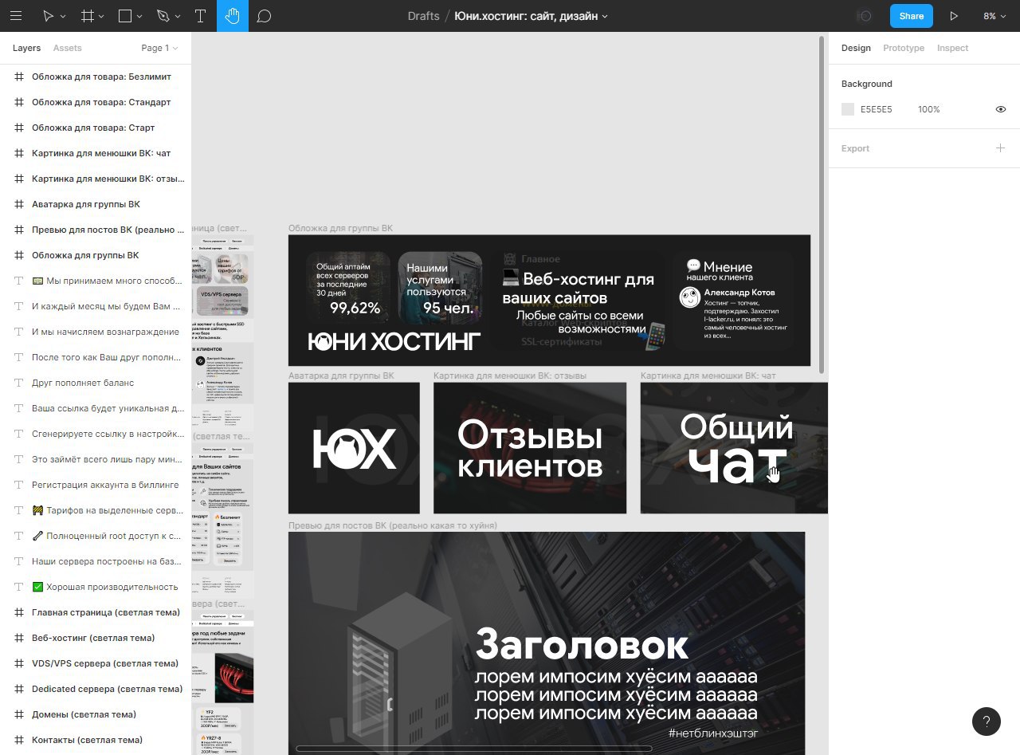Open file name dropdown chevron
Screen dimensions: 1020x755
click(605, 16)
